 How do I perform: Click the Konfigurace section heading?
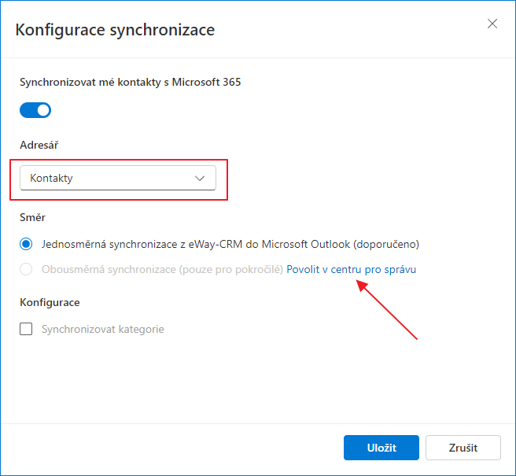tap(50, 302)
